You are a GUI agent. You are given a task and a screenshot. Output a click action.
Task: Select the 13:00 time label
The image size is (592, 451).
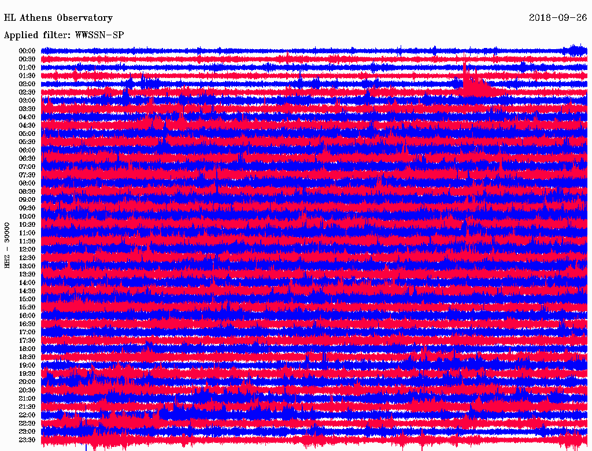[x=27, y=266]
